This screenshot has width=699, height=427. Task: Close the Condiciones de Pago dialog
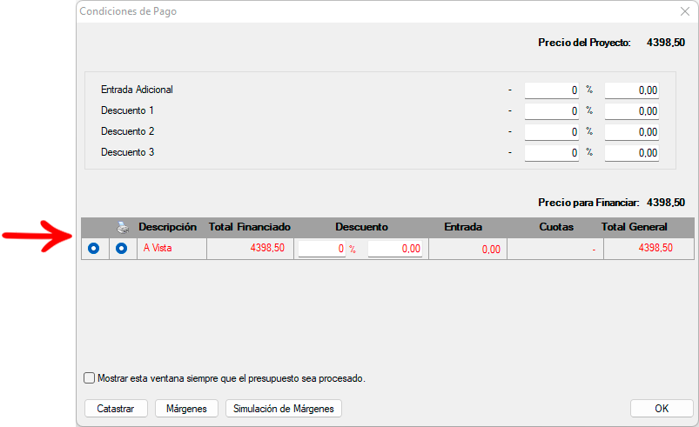pyautogui.click(x=685, y=11)
